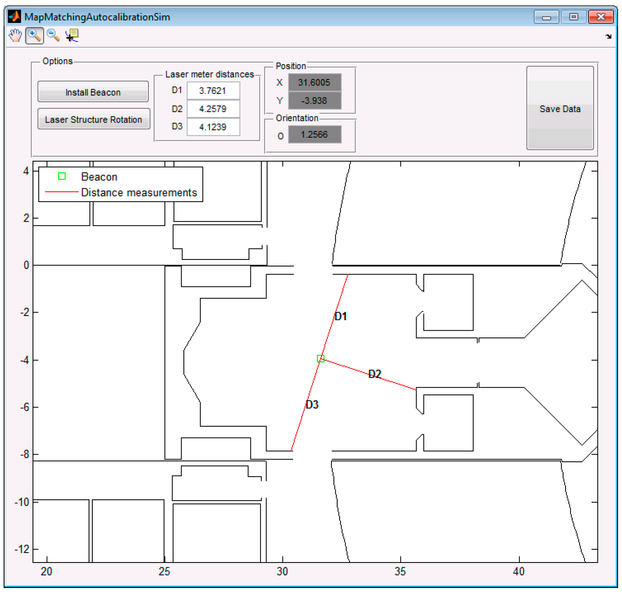Click the D3 distance input field
The height and width of the screenshot is (594, 622).
213,127
